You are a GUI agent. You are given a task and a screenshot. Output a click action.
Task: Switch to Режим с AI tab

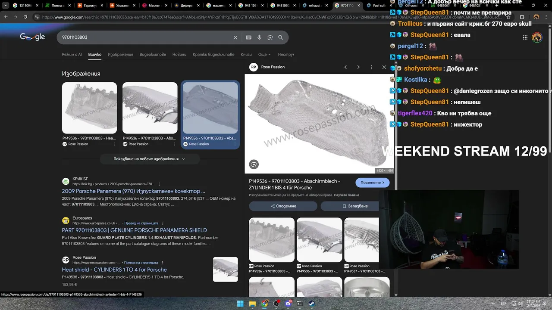[72, 55]
